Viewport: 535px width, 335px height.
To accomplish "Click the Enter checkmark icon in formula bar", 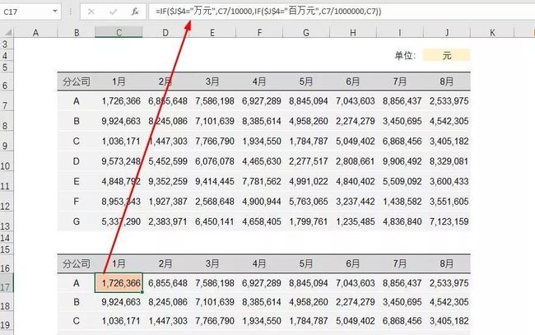I will (113, 12).
